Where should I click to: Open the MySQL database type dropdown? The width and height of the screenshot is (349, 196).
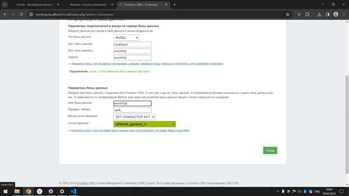click(x=126, y=38)
